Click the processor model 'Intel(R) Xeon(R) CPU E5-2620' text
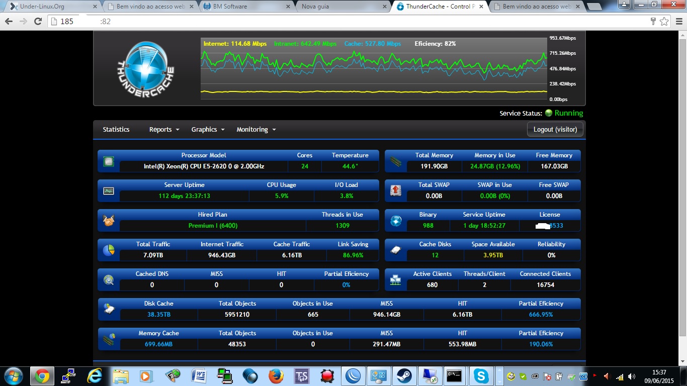 coord(204,166)
